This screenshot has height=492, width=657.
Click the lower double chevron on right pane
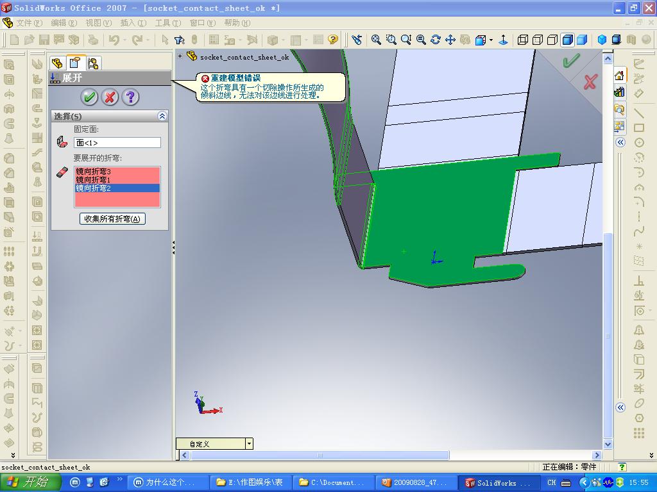click(x=620, y=407)
